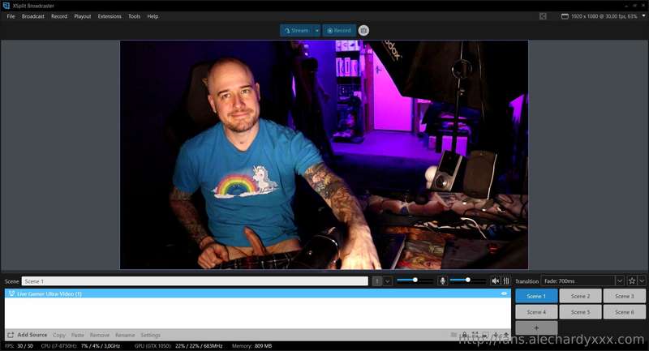Start recording with the Record button
Image resolution: width=649 pixels, height=351 pixels.
point(339,31)
